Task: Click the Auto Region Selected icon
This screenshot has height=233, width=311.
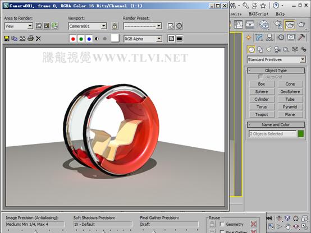Action: (47, 26)
